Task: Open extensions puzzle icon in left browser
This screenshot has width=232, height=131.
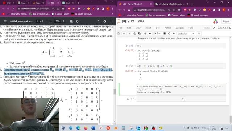Action: click(x=98, y=9)
